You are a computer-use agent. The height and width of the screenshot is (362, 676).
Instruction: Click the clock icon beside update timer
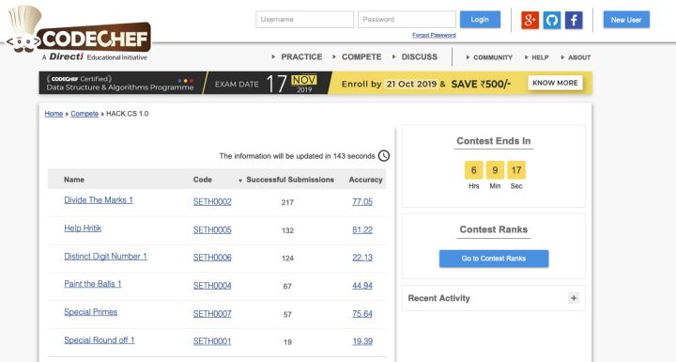click(x=384, y=155)
